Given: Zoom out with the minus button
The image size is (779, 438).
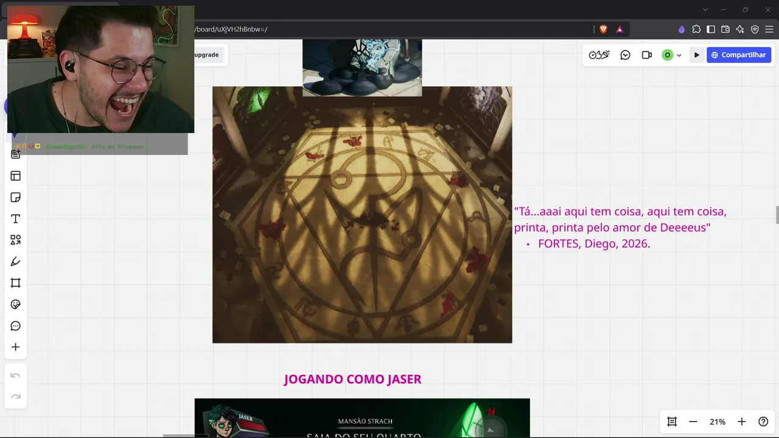Looking at the screenshot, I should point(693,422).
